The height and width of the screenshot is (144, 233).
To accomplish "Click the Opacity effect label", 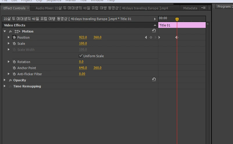I will (20, 80).
